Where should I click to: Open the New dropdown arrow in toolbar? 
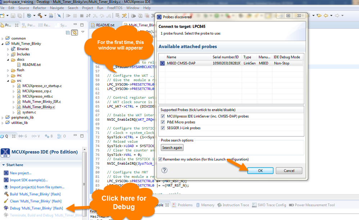click(x=7, y=15)
